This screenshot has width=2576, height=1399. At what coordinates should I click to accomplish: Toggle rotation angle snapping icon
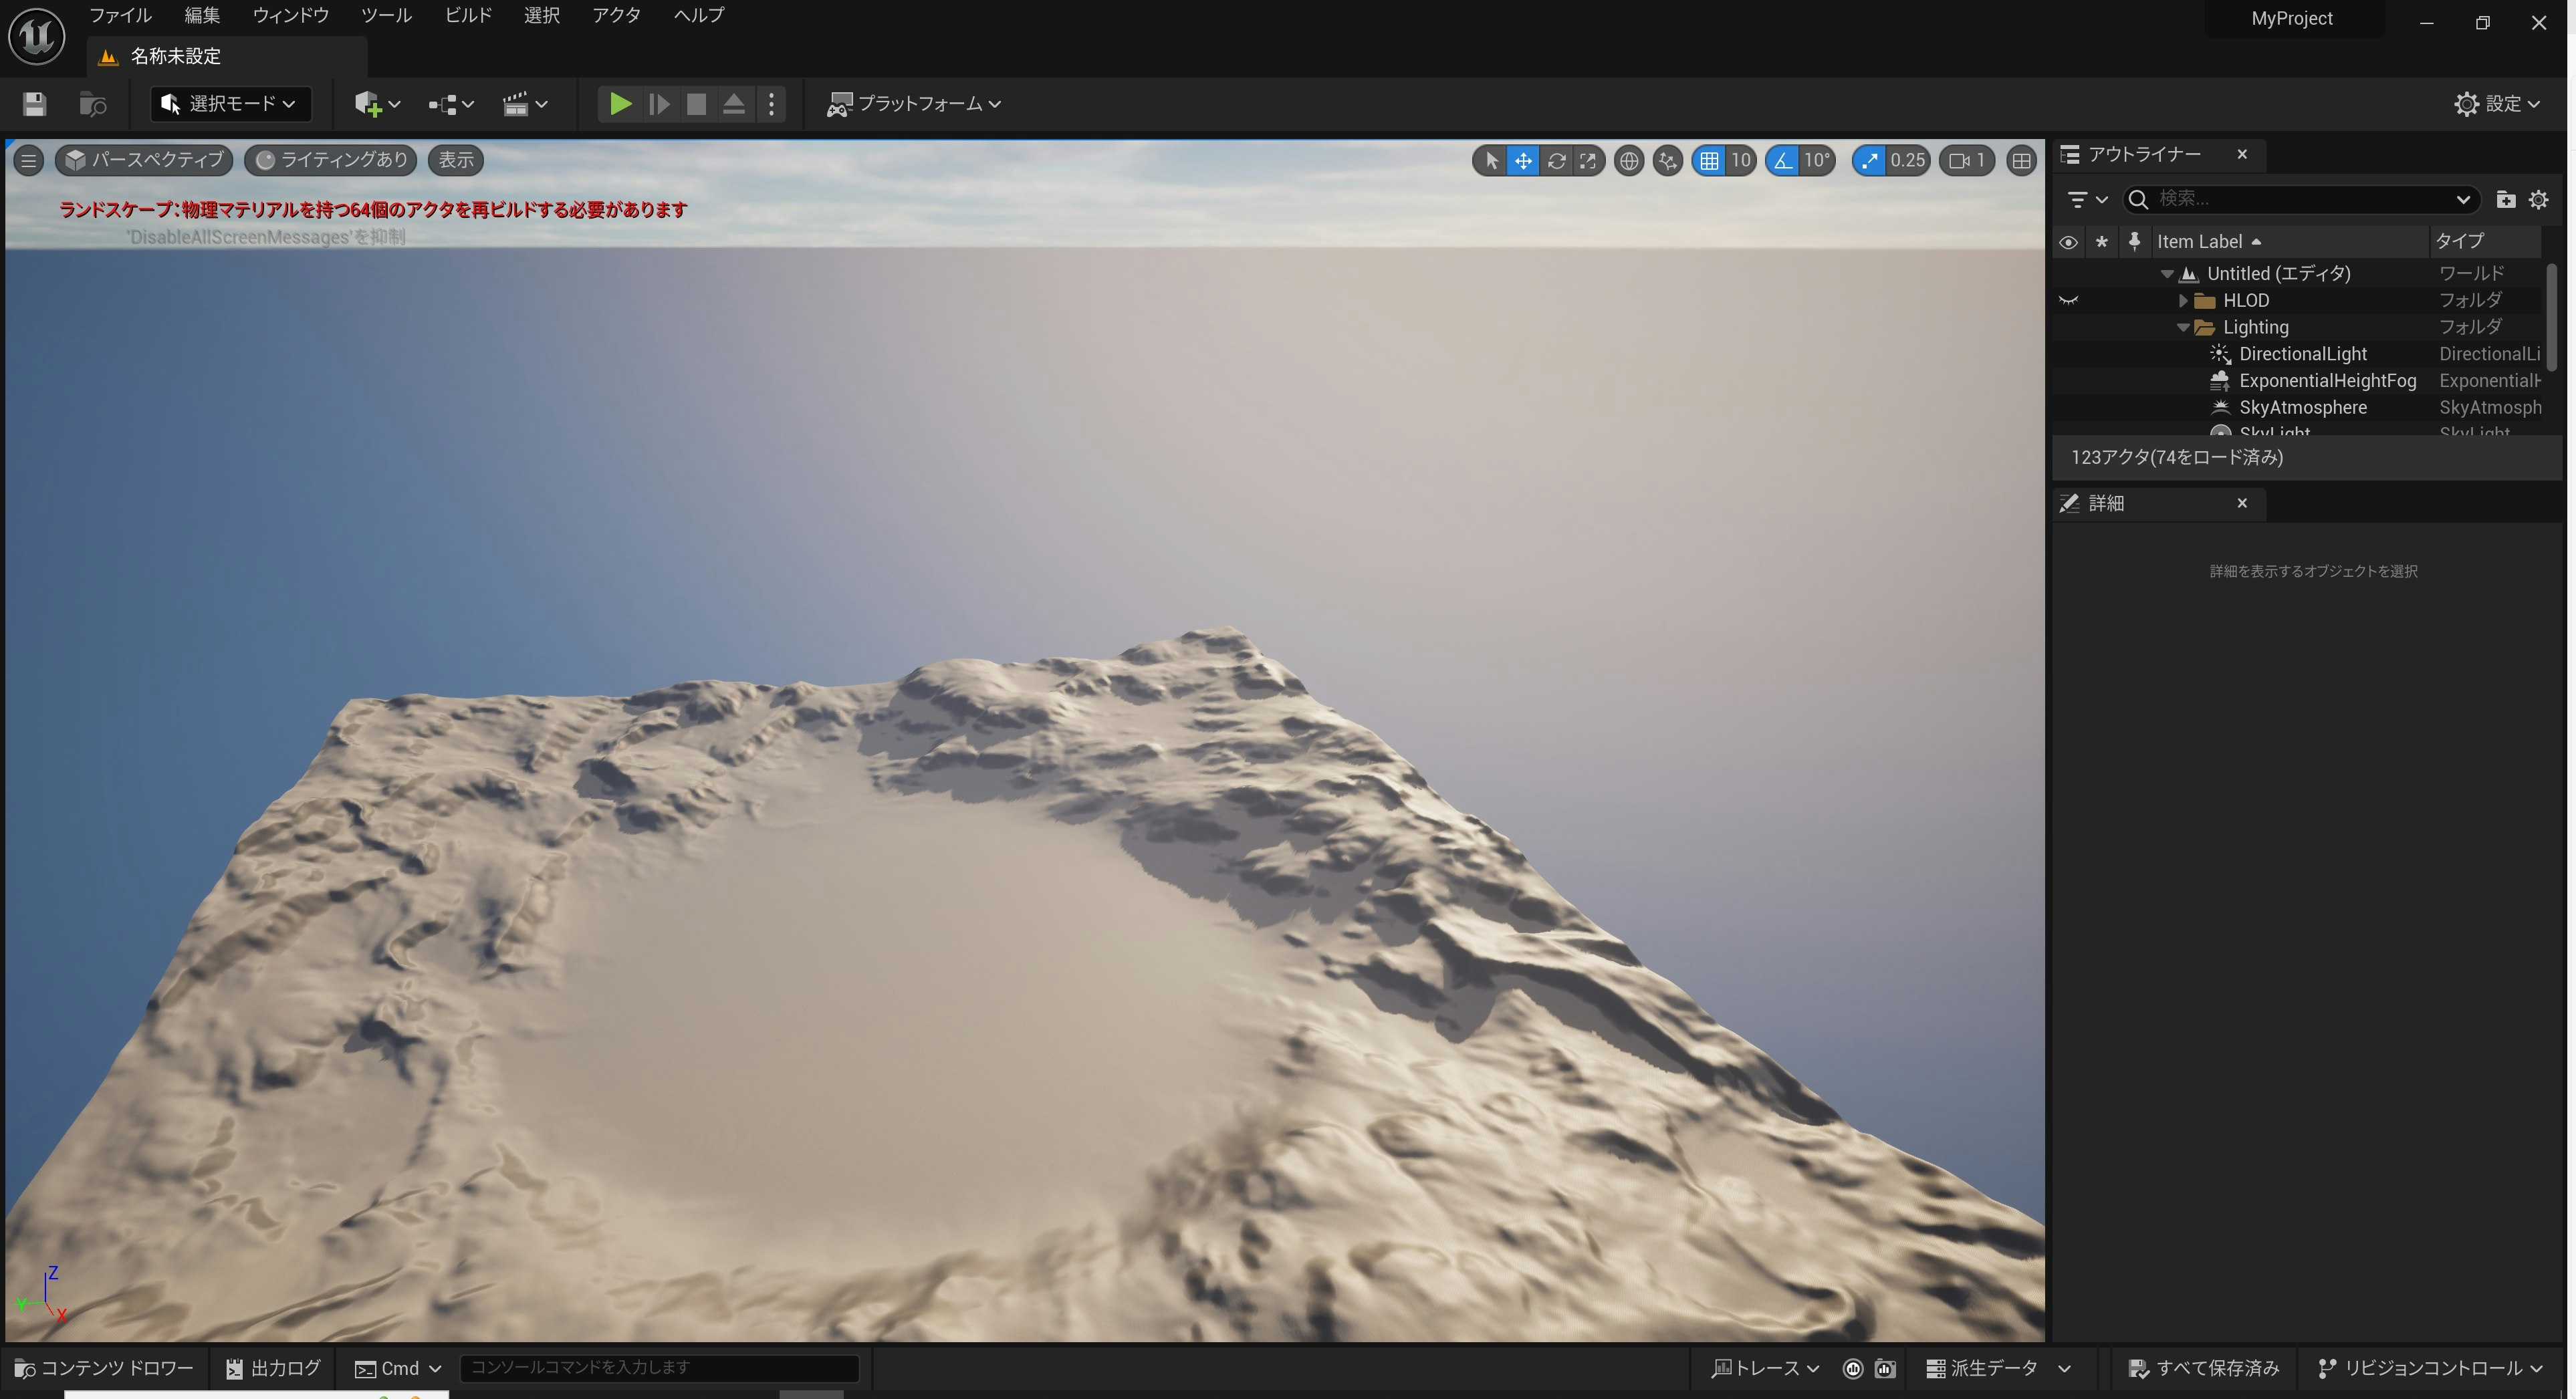(1783, 161)
